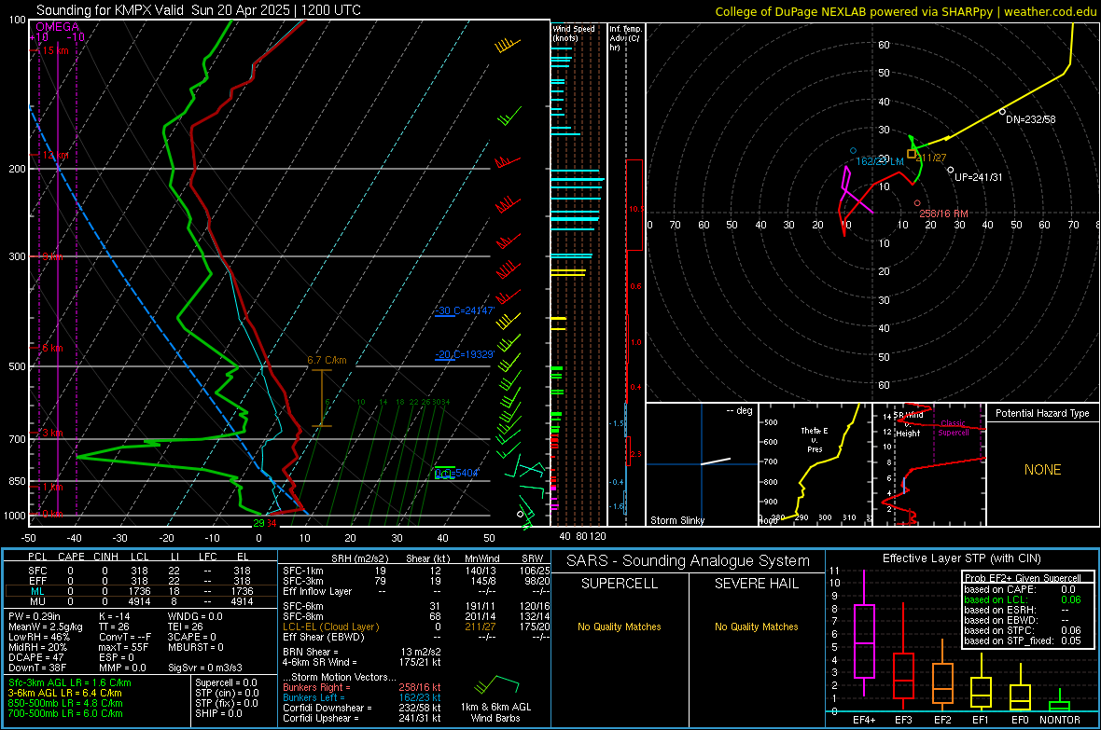The image size is (1101, 730).
Task: Click 'No Quality Matches' under SUPERCELL
Action: point(620,627)
